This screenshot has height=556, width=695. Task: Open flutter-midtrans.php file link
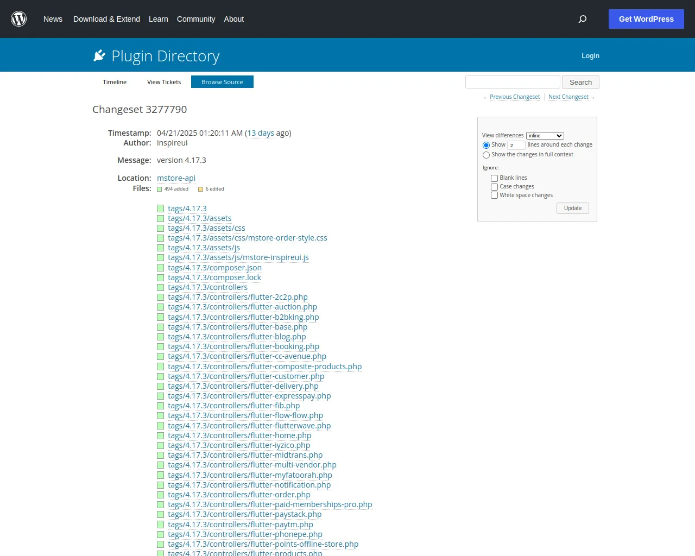(x=245, y=455)
